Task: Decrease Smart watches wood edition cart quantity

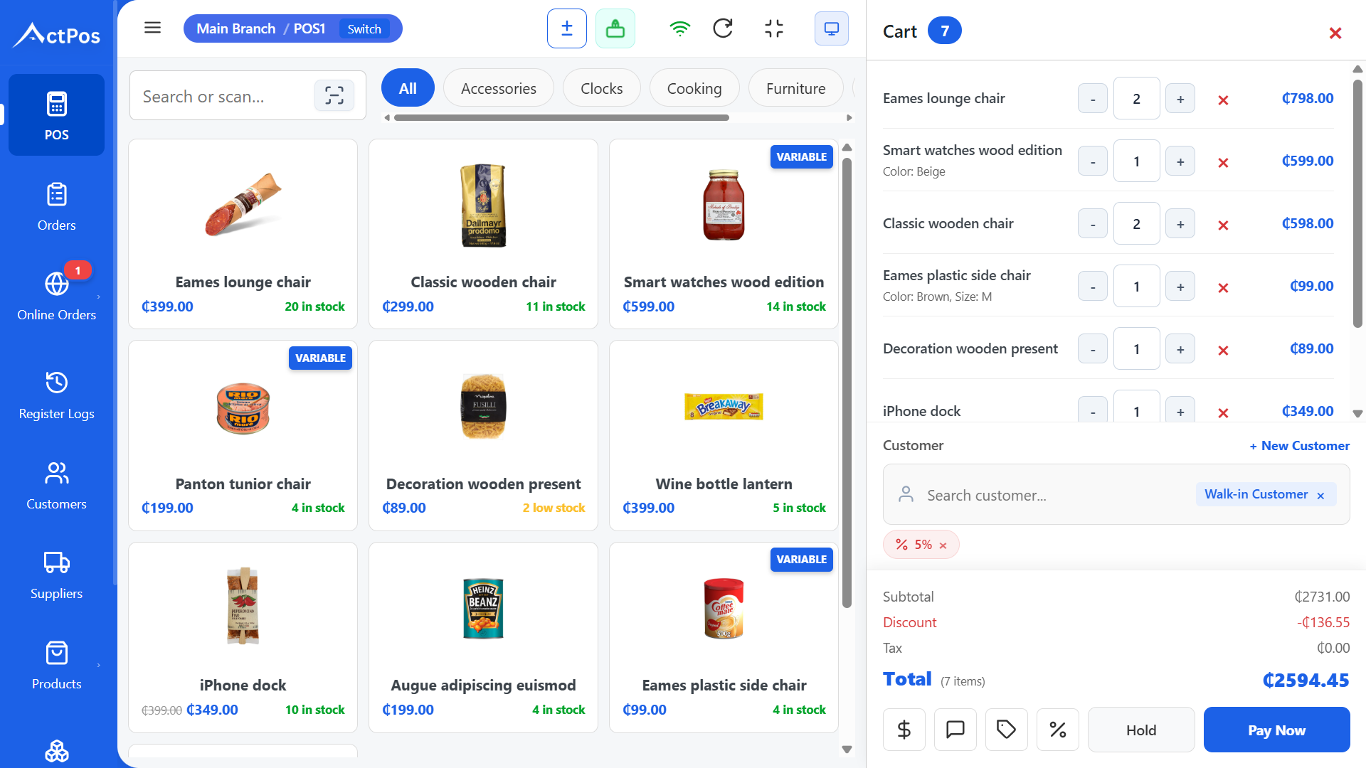Action: (x=1093, y=161)
